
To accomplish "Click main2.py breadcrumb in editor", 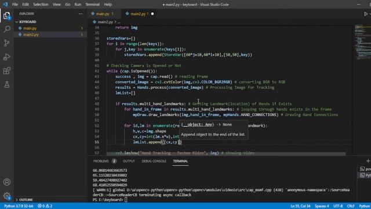I will point(106,22).
